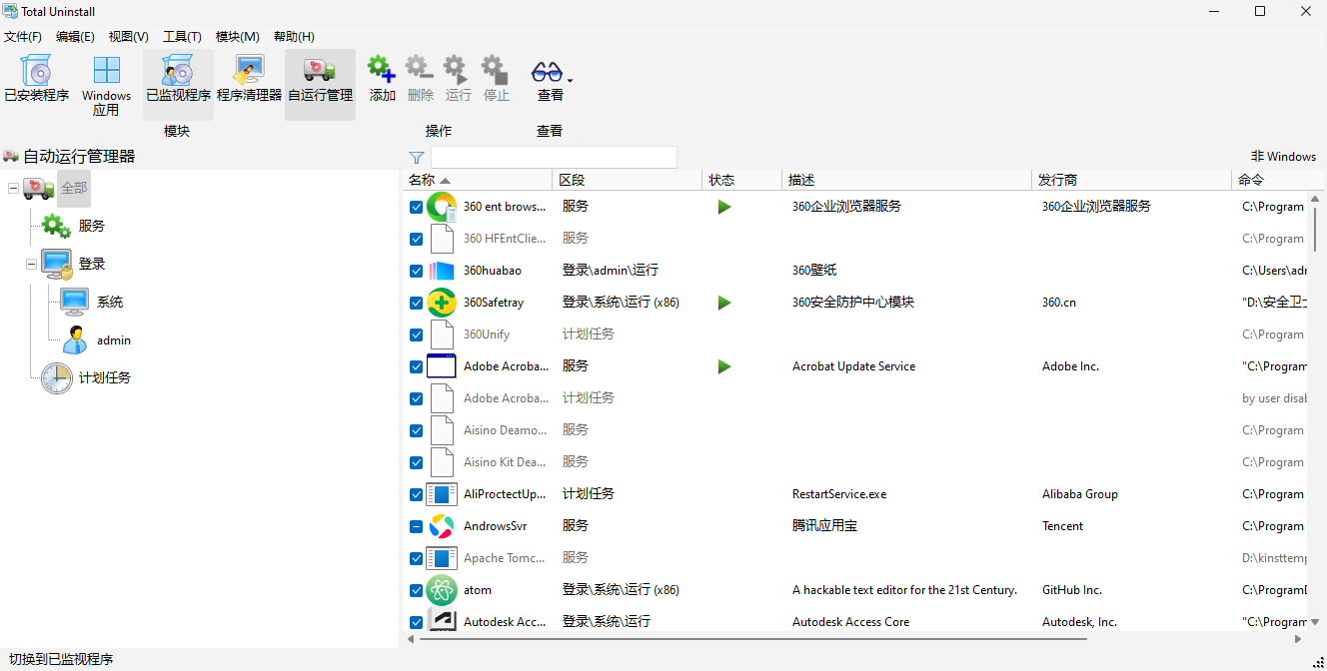Select the 系统 monitor icon in the tree

pyautogui.click(x=74, y=302)
